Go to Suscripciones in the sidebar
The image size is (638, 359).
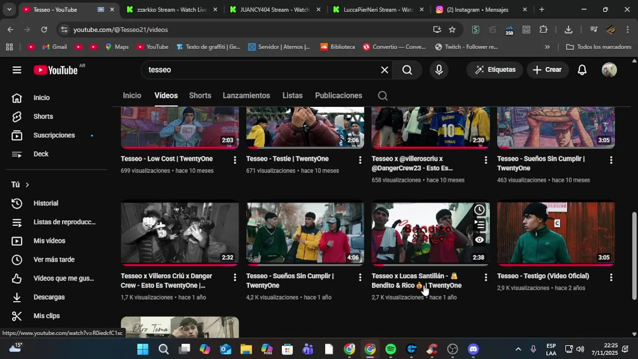pyautogui.click(x=53, y=135)
